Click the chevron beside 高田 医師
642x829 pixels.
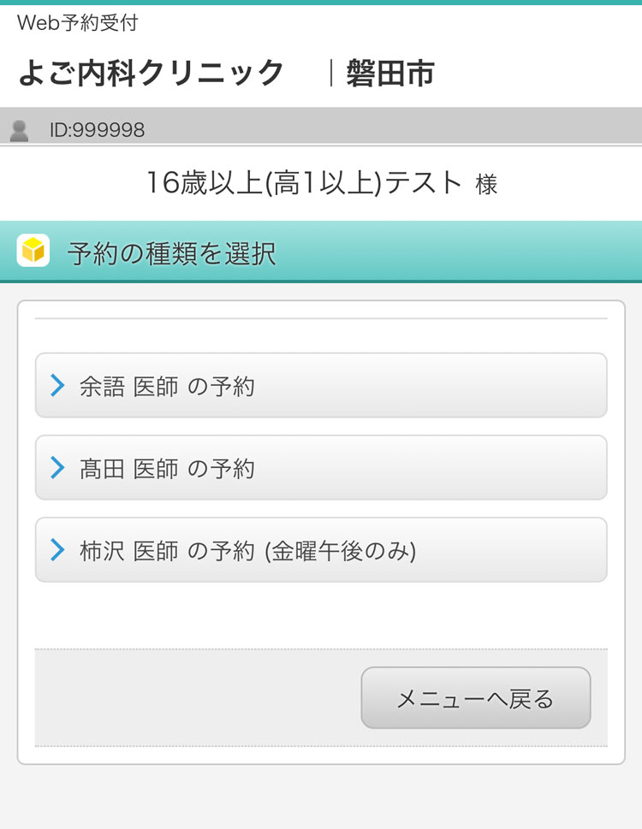tap(57, 468)
